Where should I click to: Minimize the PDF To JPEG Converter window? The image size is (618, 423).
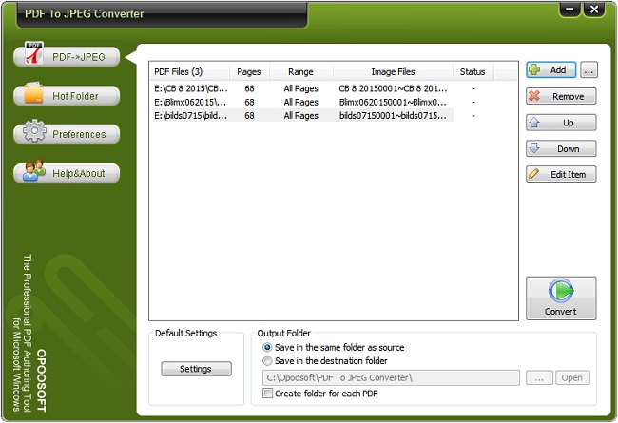click(x=570, y=10)
